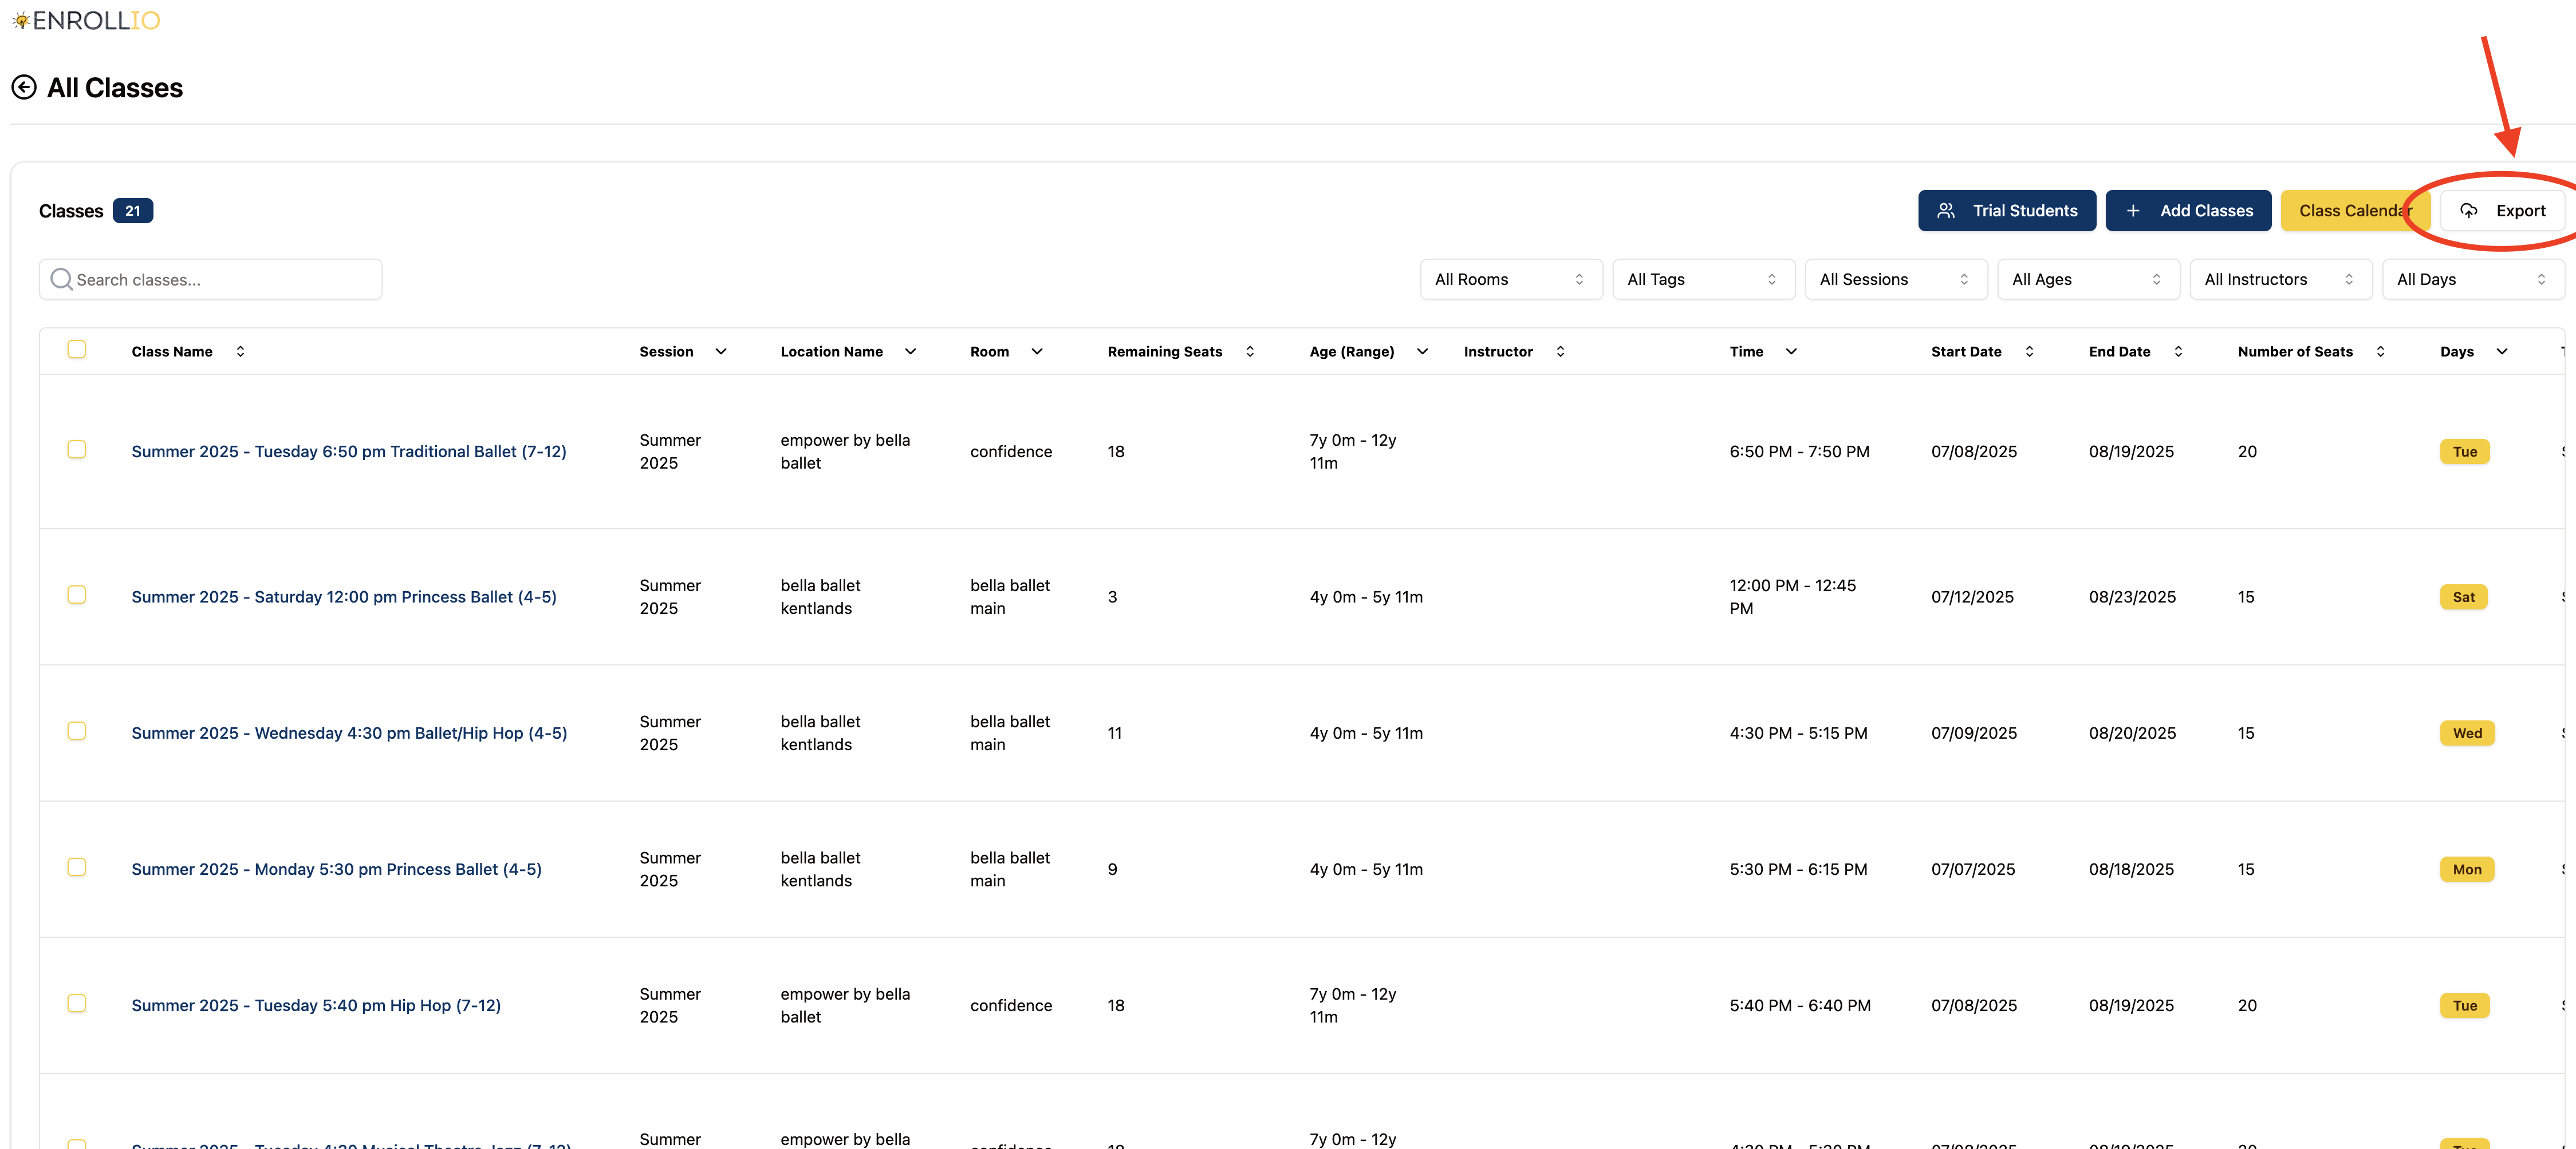Check the Traditional Ballet (7-12) row checkbox
The height and width of the screenshot is (1149, 2576).
tap(77, 450)
